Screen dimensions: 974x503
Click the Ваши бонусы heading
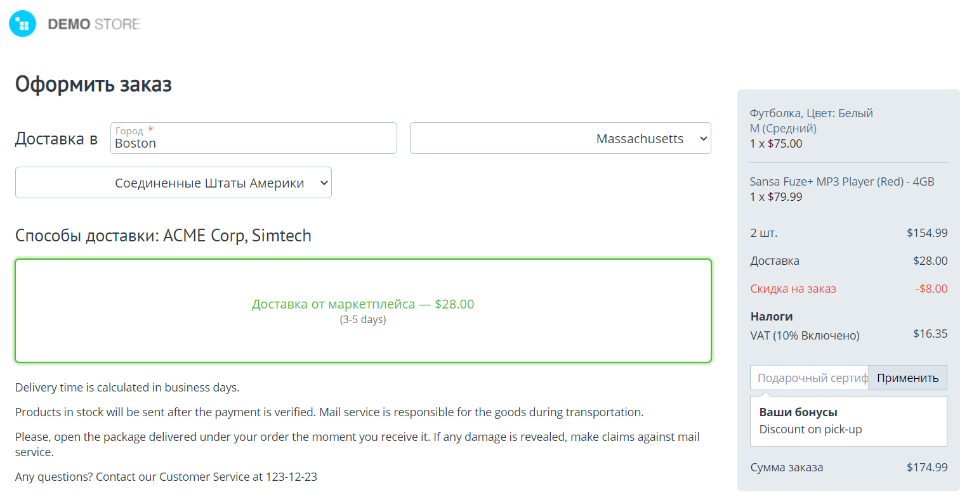tap(798, 412)
